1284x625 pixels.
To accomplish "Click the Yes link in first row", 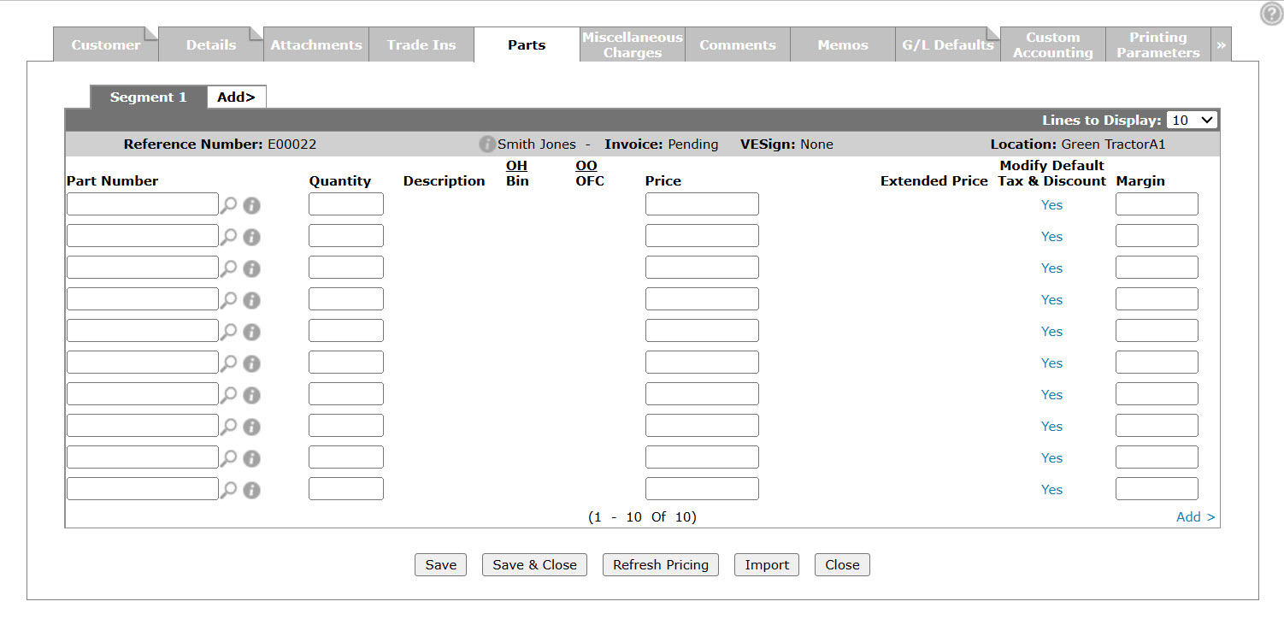I will pos(1052,204).
